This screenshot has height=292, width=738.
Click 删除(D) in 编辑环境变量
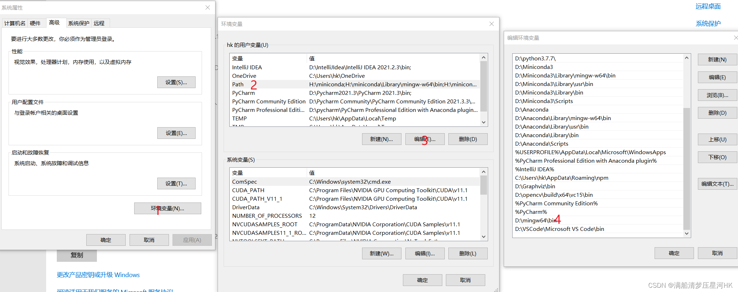click(x=717, y=113)
